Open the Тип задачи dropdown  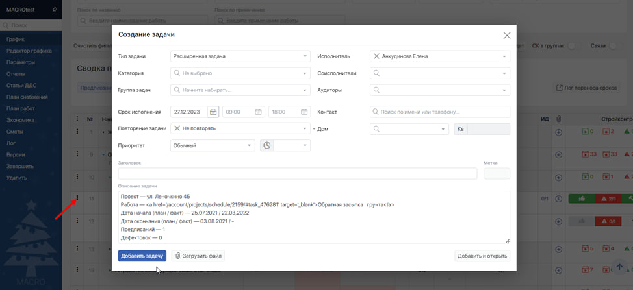point(240,56)
